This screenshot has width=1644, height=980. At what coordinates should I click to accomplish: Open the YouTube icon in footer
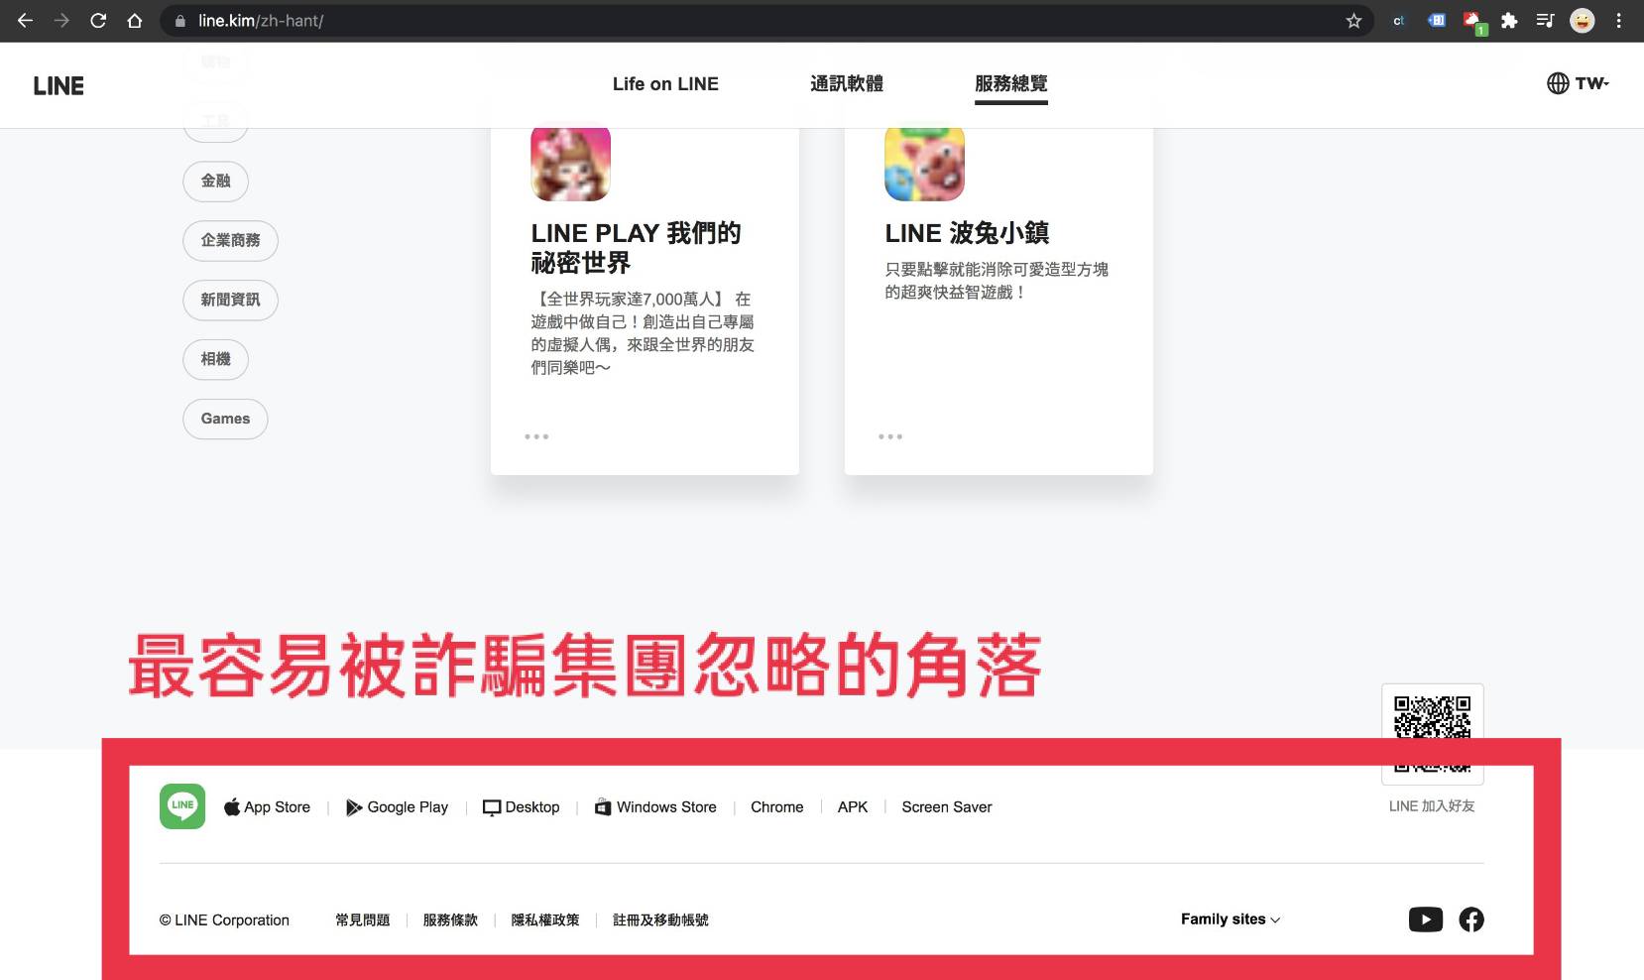(1426, 919)
